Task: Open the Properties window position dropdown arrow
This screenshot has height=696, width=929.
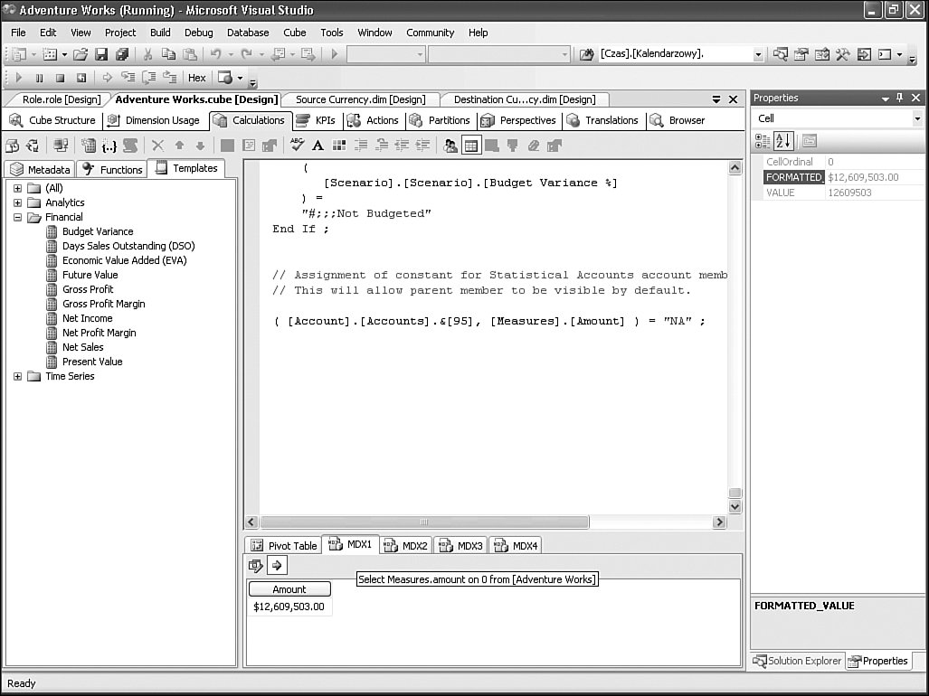Action: point(886,99)
